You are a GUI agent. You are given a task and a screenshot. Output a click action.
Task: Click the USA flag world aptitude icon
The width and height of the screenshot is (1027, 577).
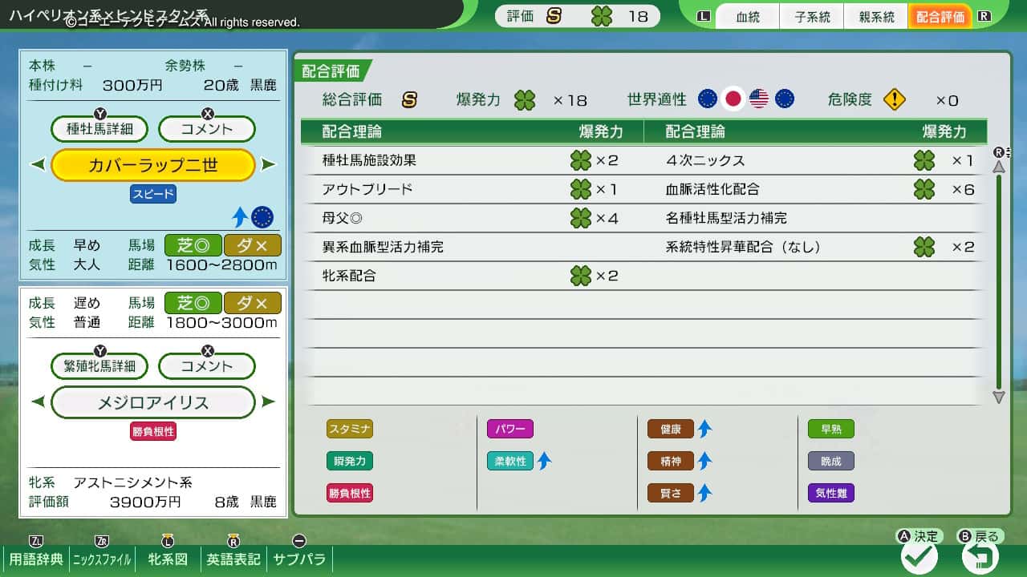758,99
